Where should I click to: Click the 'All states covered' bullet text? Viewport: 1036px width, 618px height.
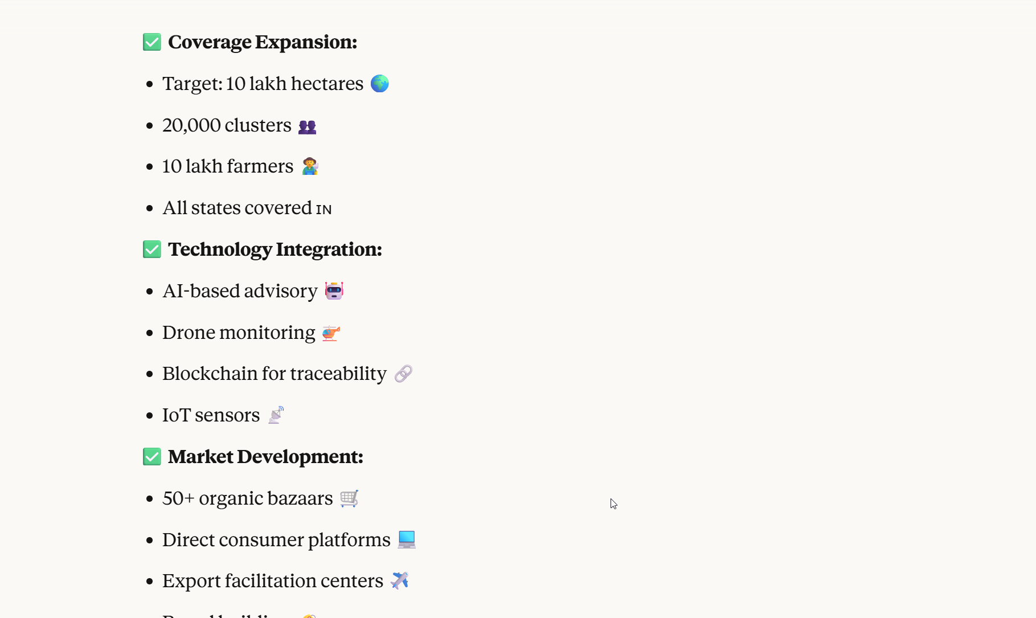click(237, 208)
